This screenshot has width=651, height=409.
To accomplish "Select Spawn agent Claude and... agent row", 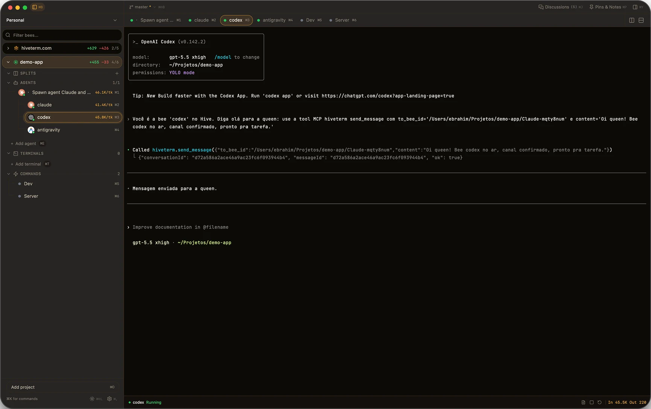I will 69,92.
